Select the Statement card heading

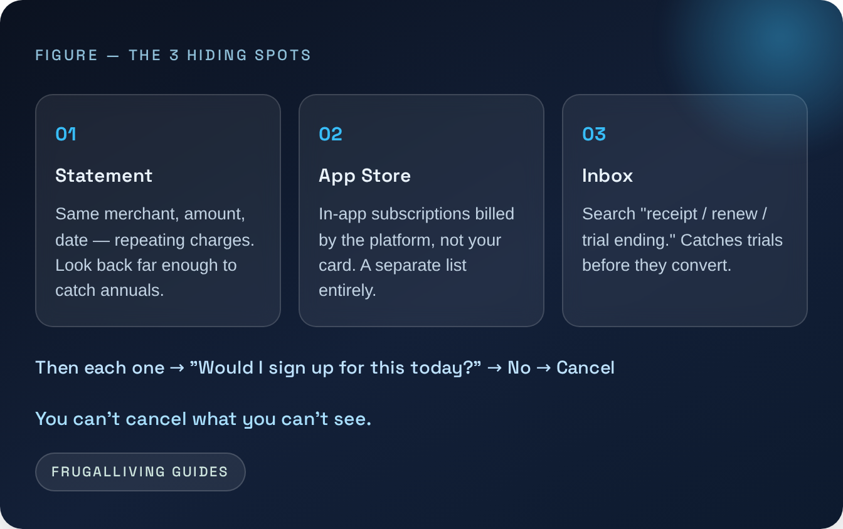(x=104, y=175)
